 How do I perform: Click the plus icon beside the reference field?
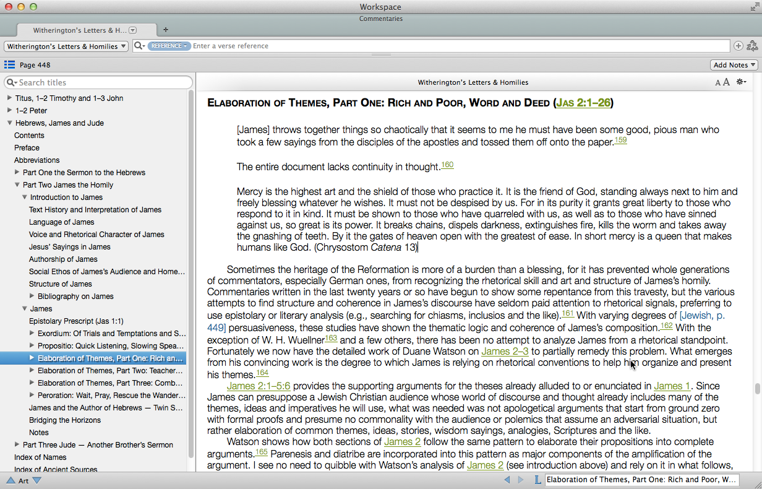[x=738, y=46]
